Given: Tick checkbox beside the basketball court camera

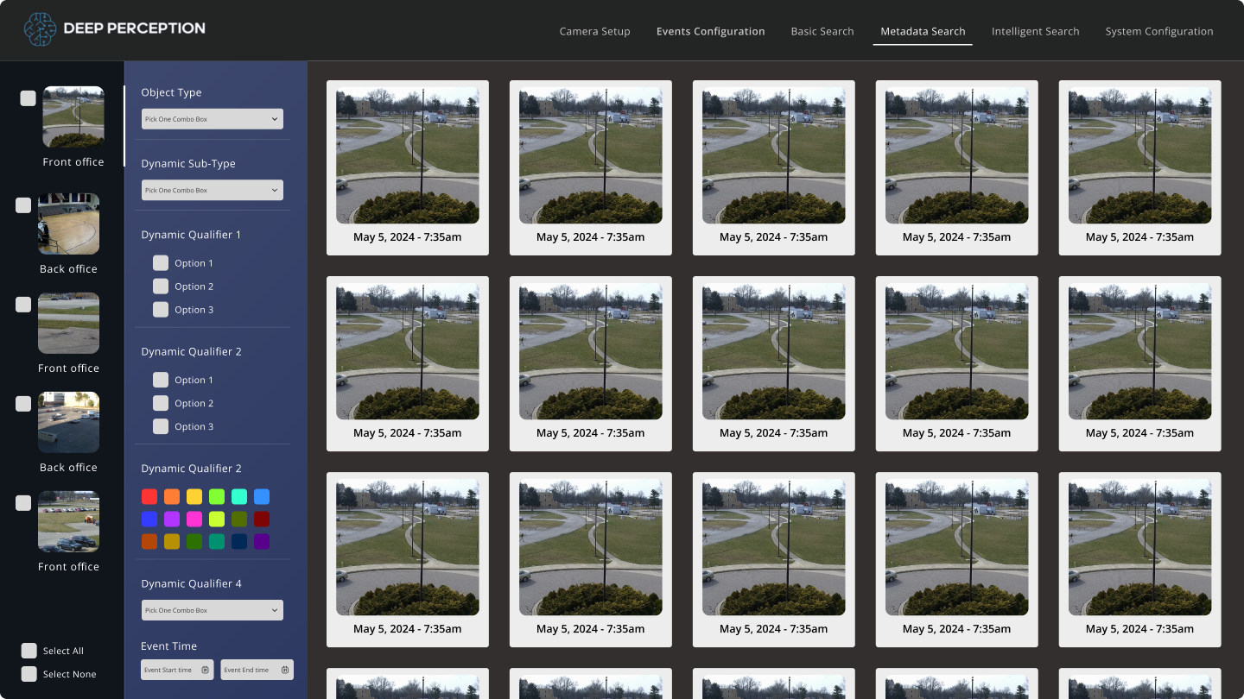Looking at the screenshot, I should point(23,205).
